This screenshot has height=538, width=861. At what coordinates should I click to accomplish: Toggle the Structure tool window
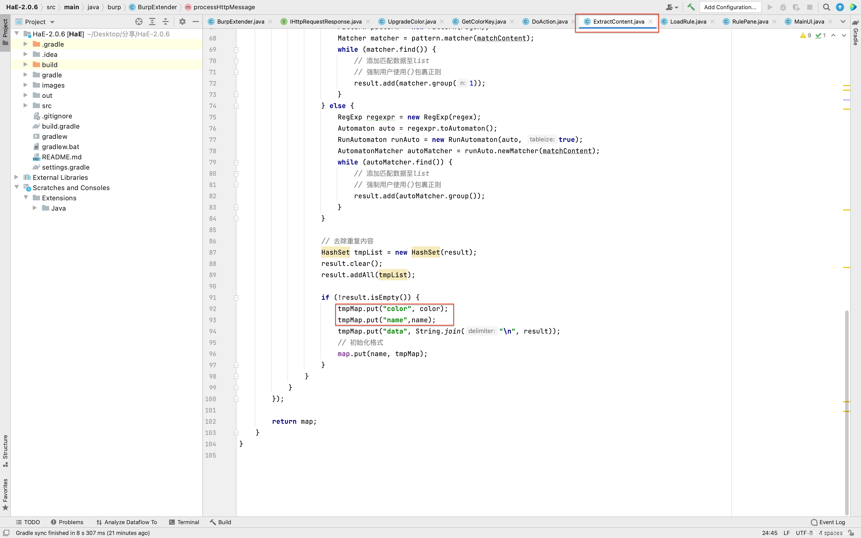tap(5, 450)
